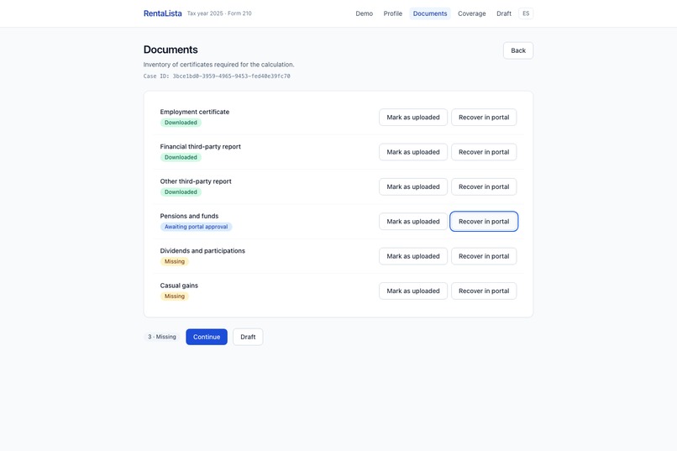
Task: Recover Other third-party report in portal
Action: point(484,187)
